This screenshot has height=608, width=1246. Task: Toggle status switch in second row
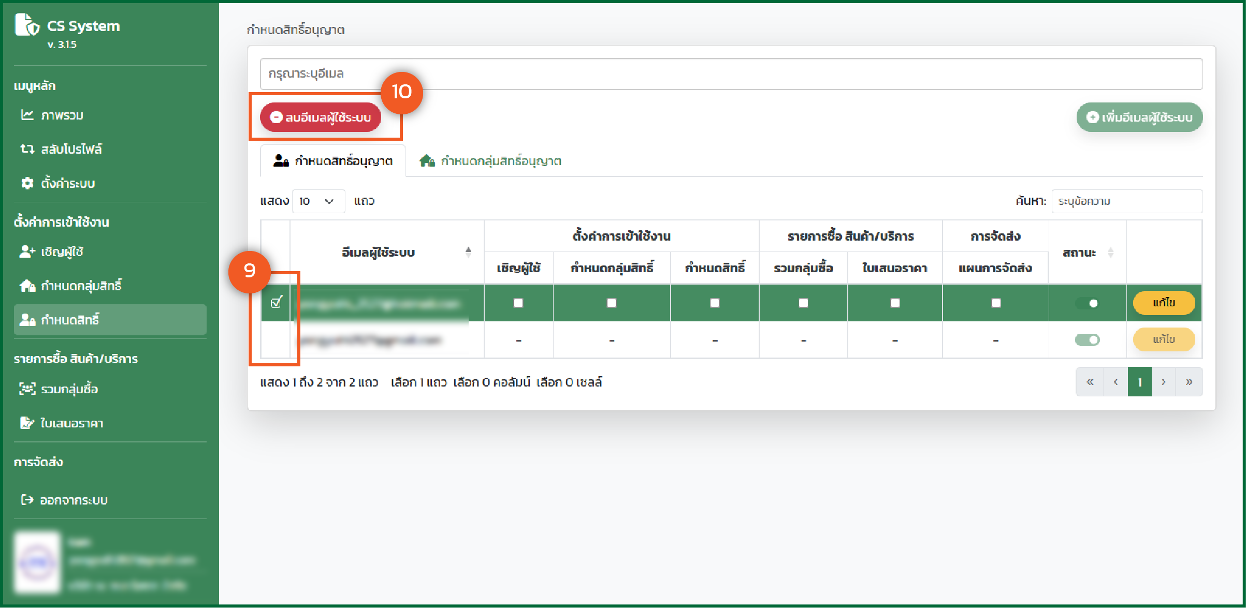1087,340
